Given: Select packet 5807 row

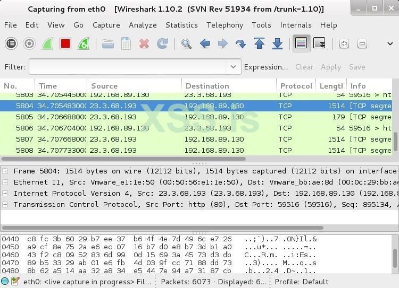Looking at the screenshot, I should (196, 139).
